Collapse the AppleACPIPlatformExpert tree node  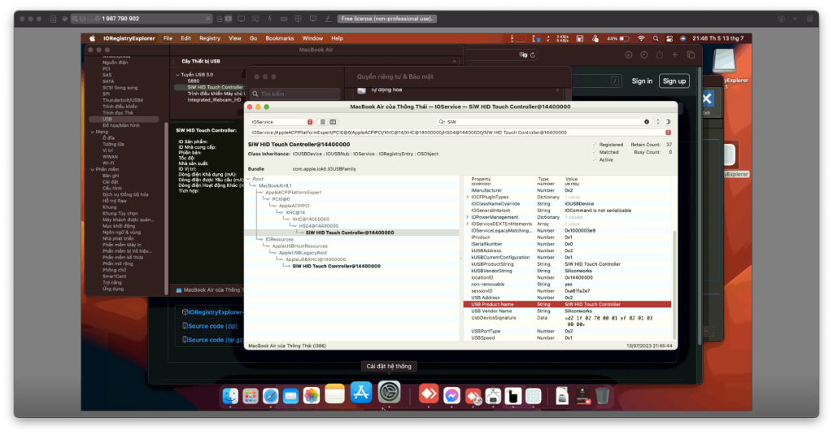[262, 192]
